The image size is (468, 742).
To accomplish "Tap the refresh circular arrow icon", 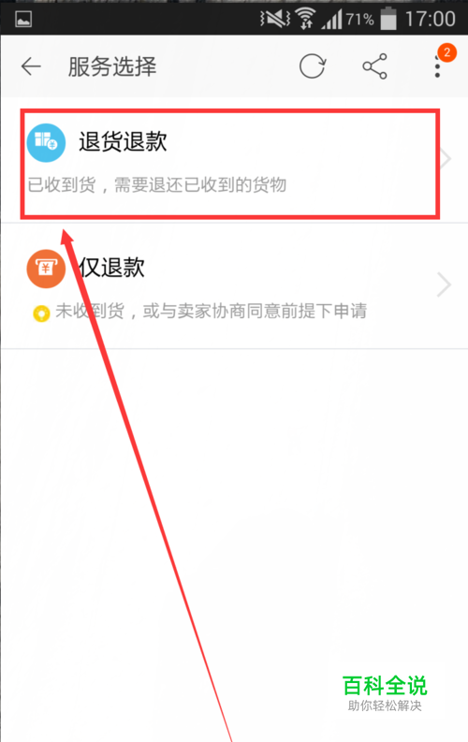I will tap(313, 66).
